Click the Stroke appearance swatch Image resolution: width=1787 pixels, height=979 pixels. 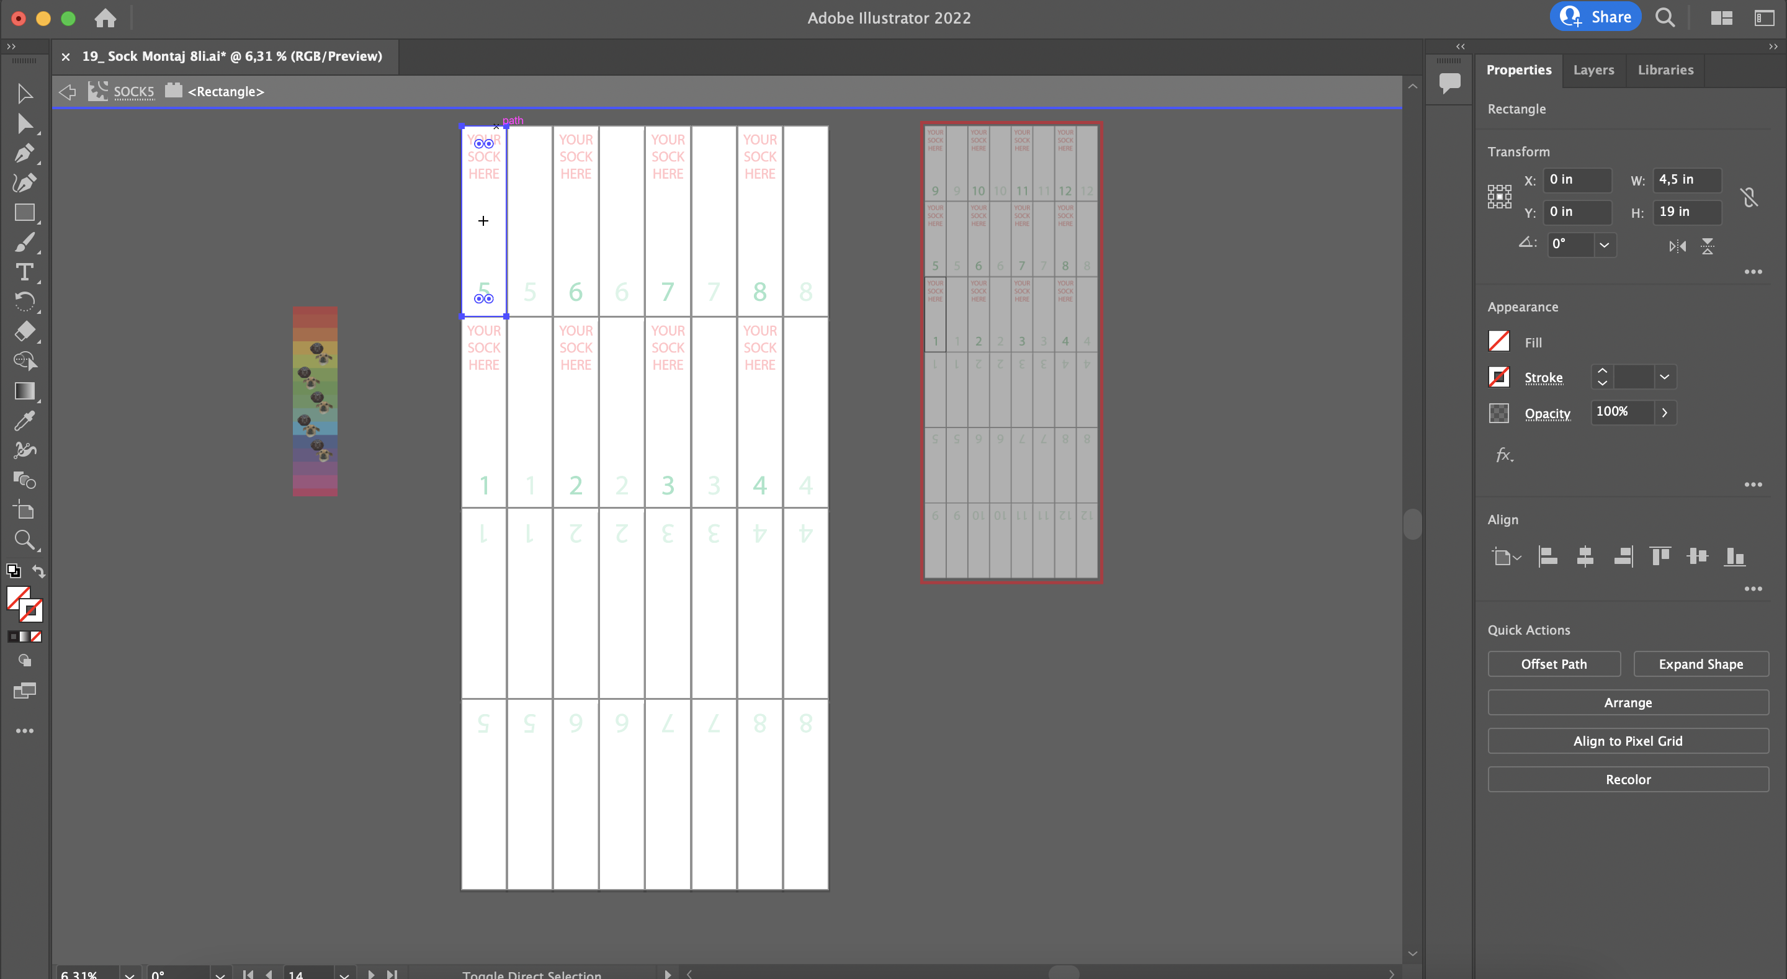click(x=1498, y=377)
